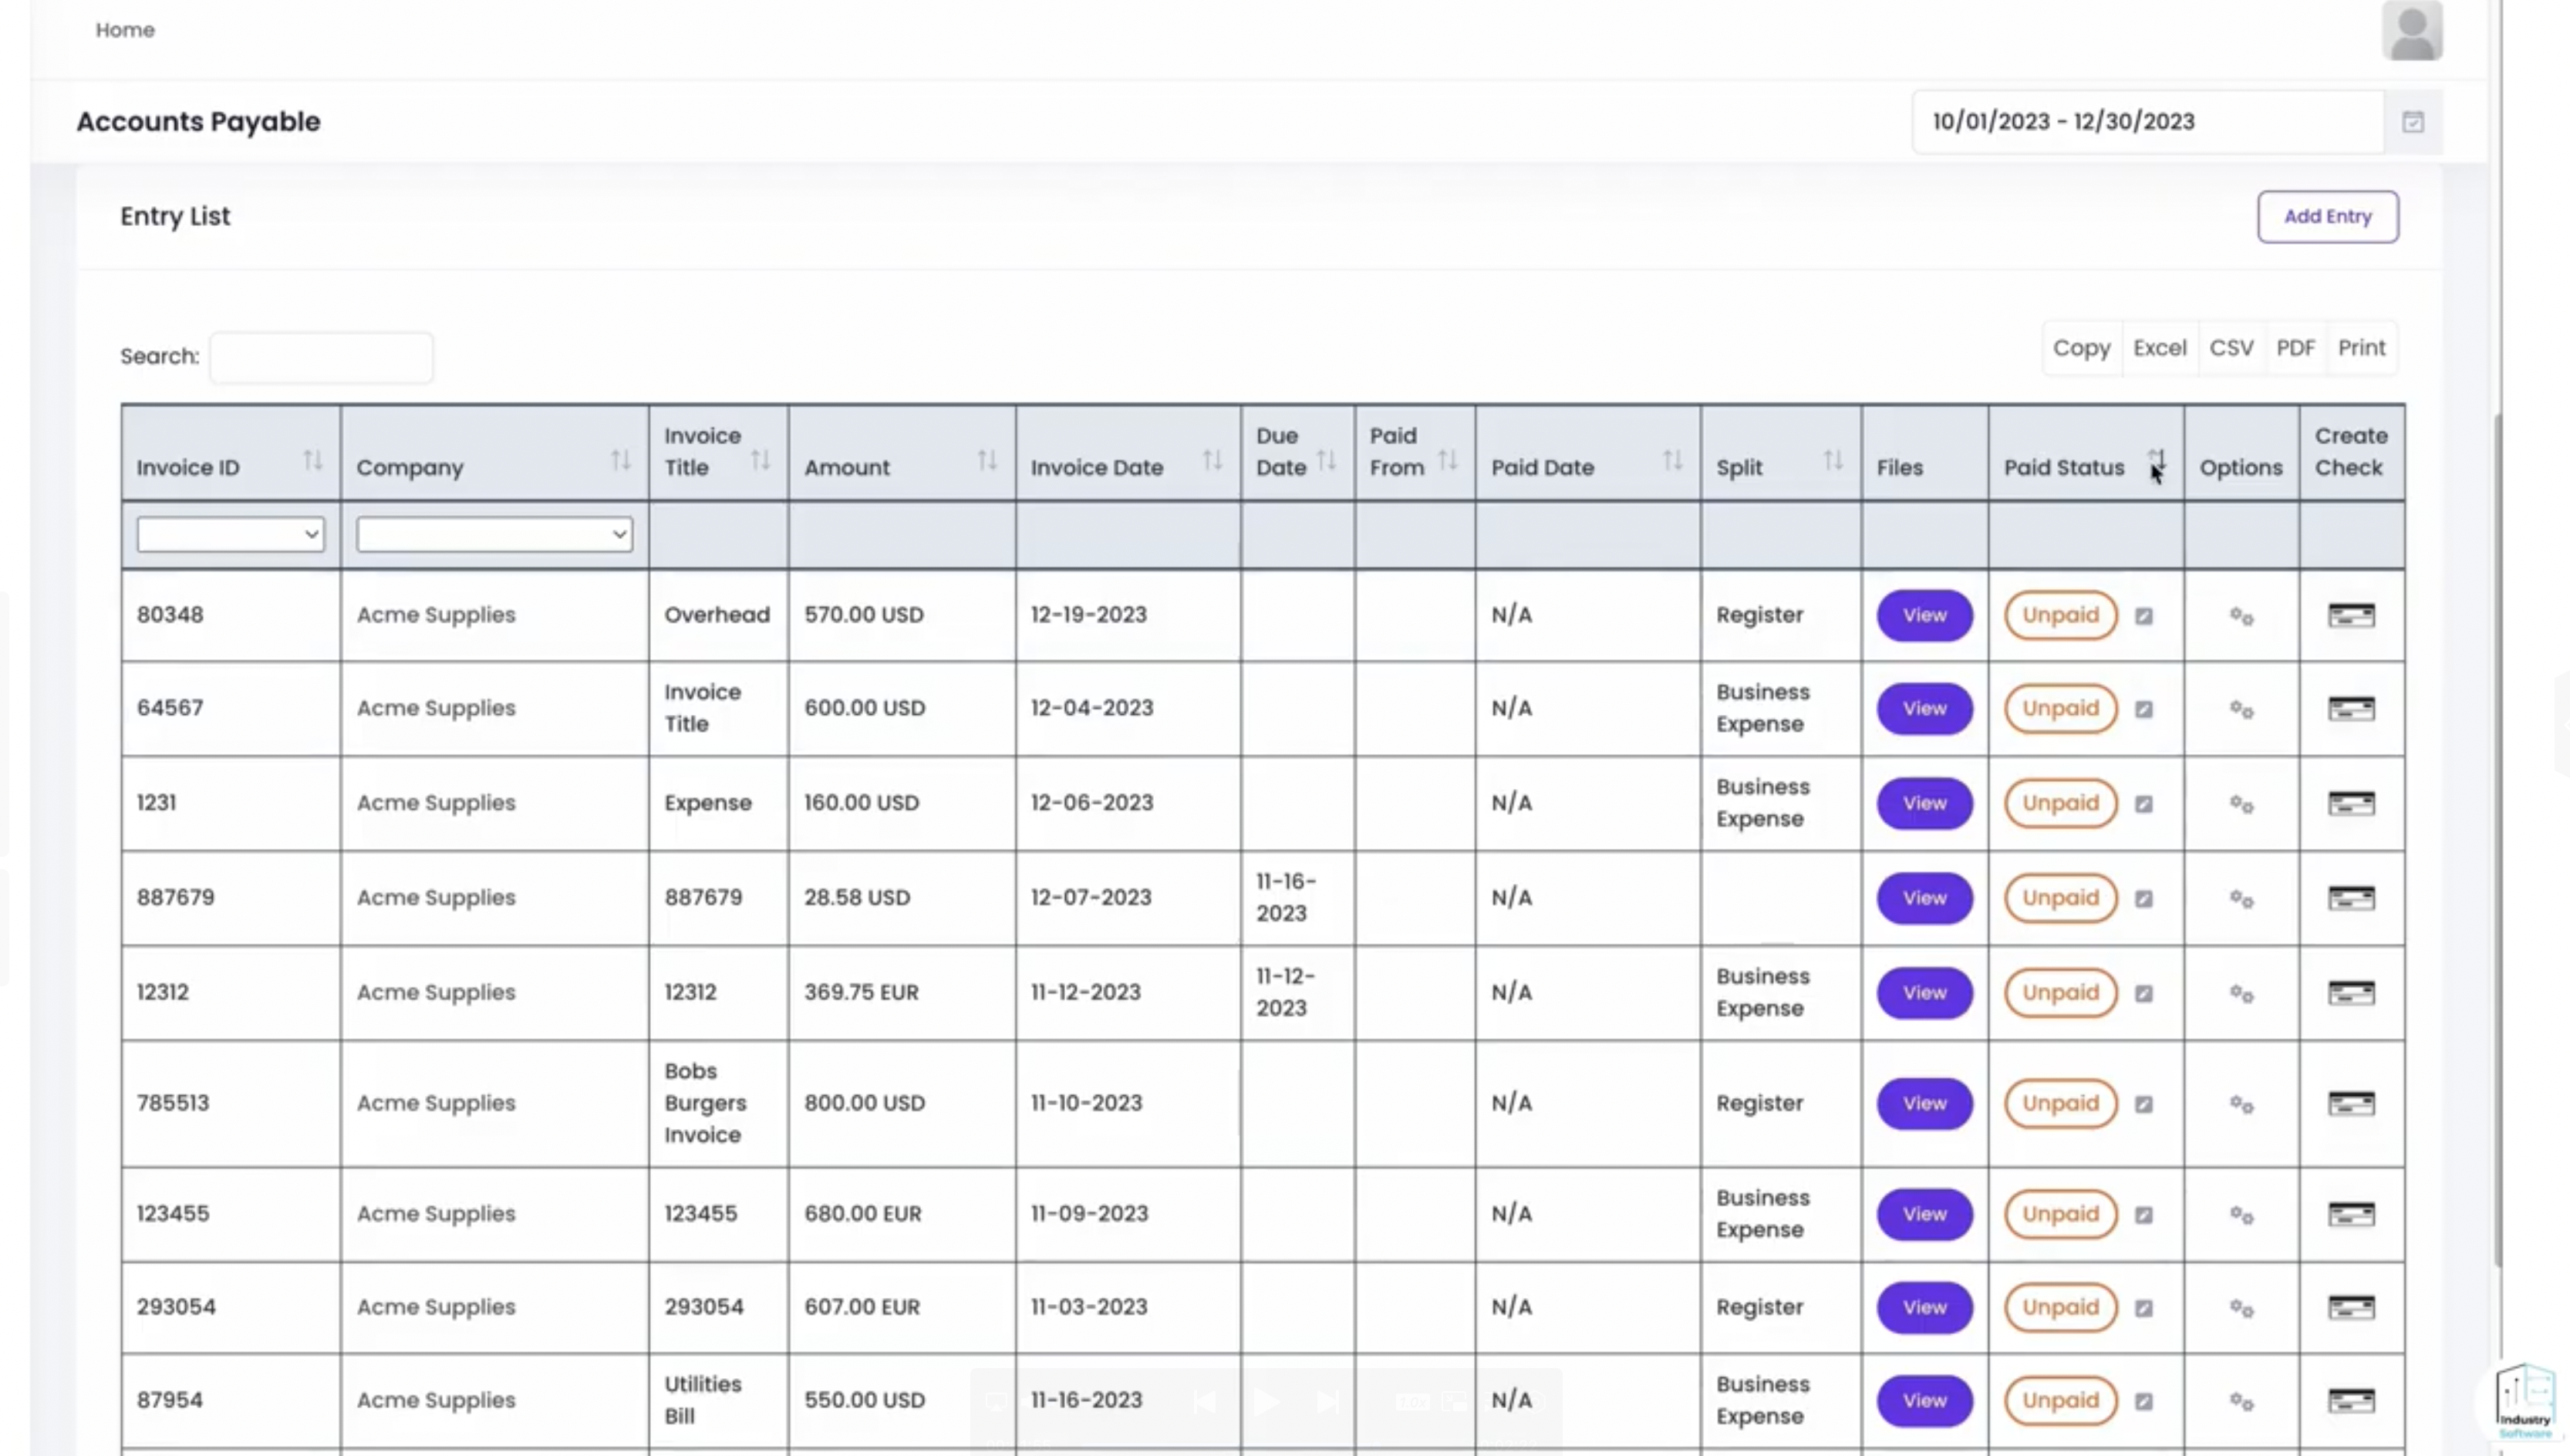Screen dimensions: 2570x1456
Task: Click create check icon for invoice 785513
Action: pyautogui.click(x=2350, y=1103)
